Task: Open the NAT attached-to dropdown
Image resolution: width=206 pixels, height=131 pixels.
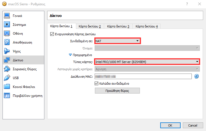Action: [x=117, y=41]
